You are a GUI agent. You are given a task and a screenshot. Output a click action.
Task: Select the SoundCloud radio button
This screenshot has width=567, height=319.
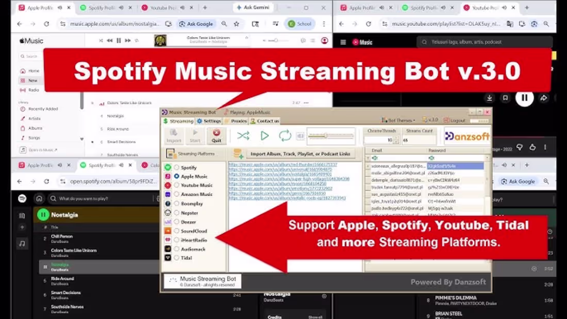[x=176, y=231]
